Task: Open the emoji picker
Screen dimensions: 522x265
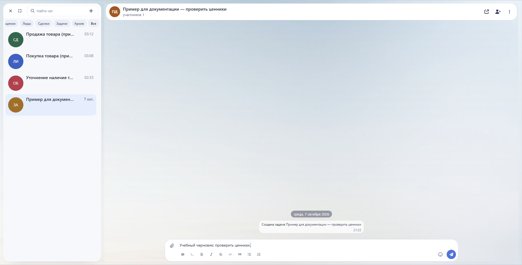Action: pyautogui.click(x=440, y=254)
